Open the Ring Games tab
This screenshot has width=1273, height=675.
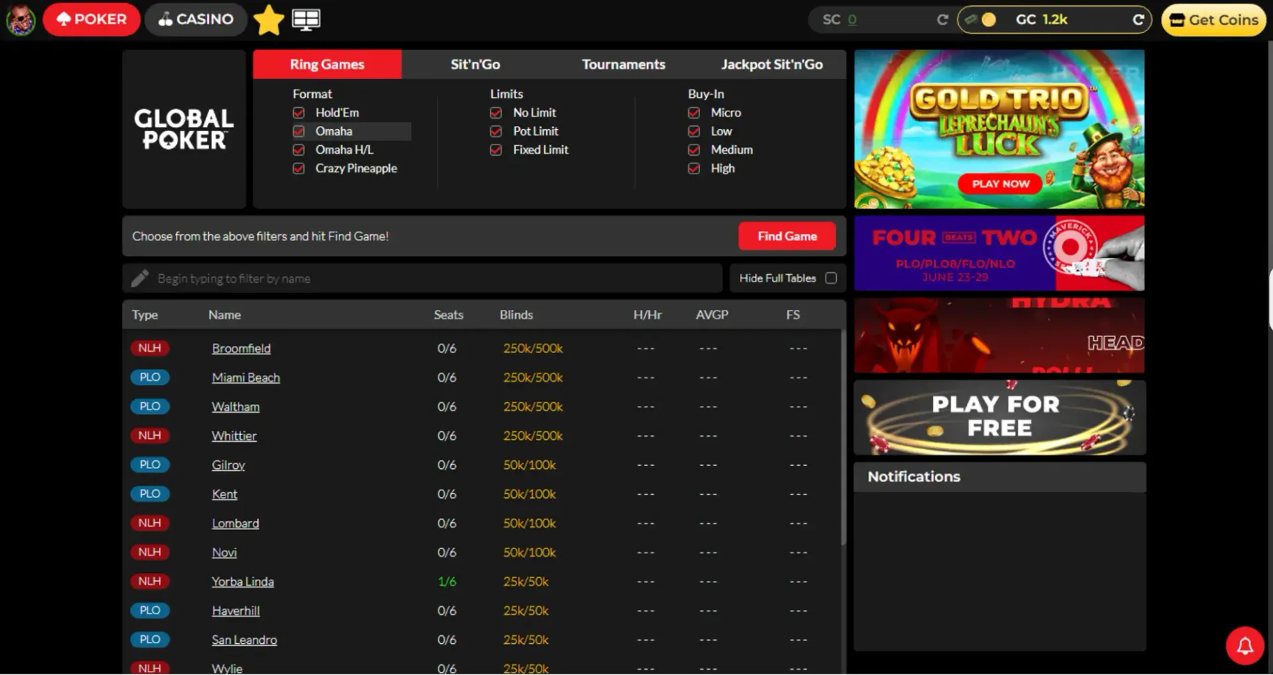[327, 64]
